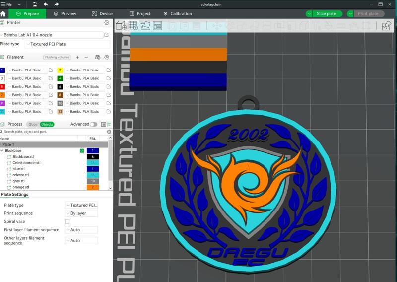Edit filament 6 preset icon
The image size is (397, 282).
(x=109, y=87)
